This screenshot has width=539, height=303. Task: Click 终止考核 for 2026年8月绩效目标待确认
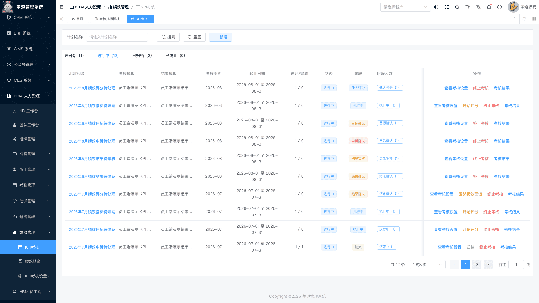pyautogui.click(x=481, y=123)
